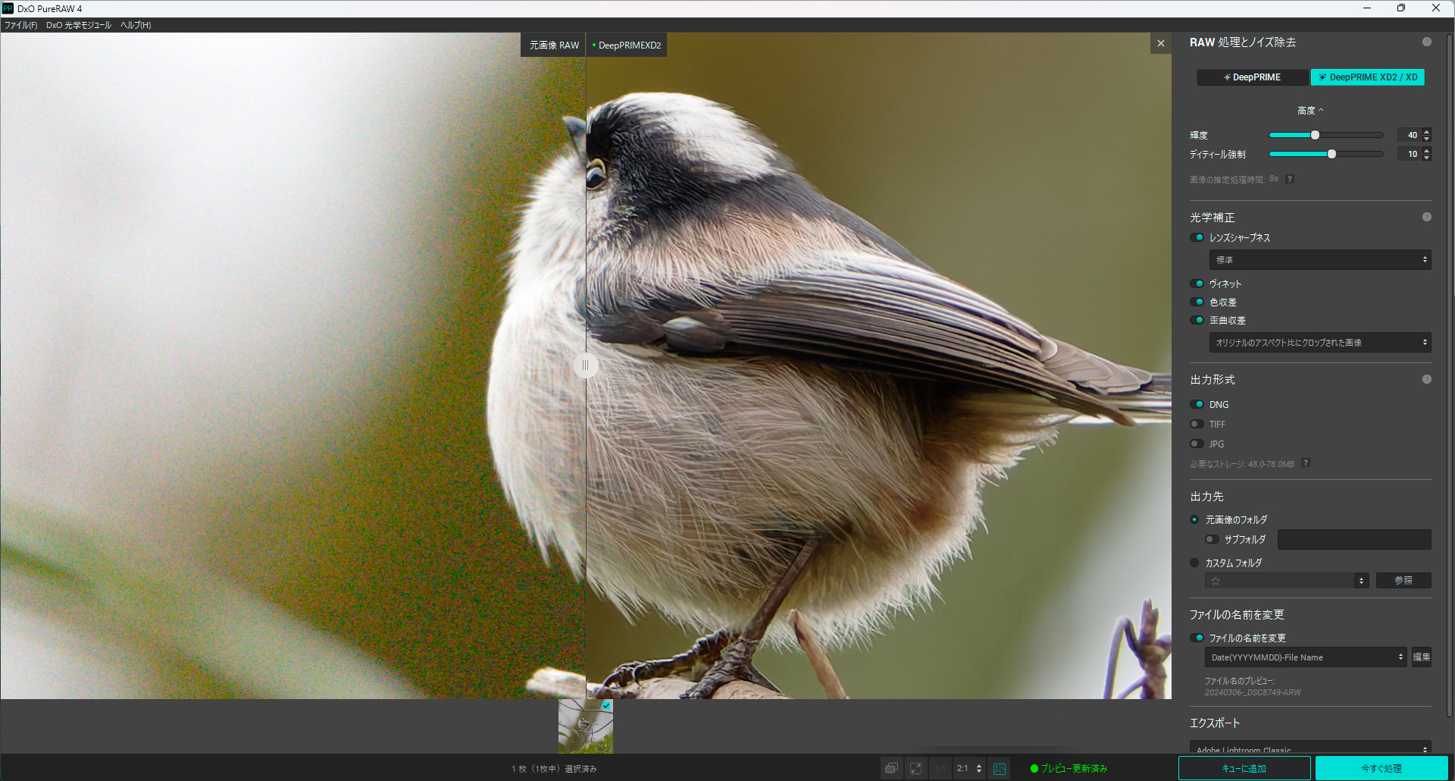
Task: Expand the Date(YYYYMMDD)-File Name dropdown
Action: coord(1305,657)
